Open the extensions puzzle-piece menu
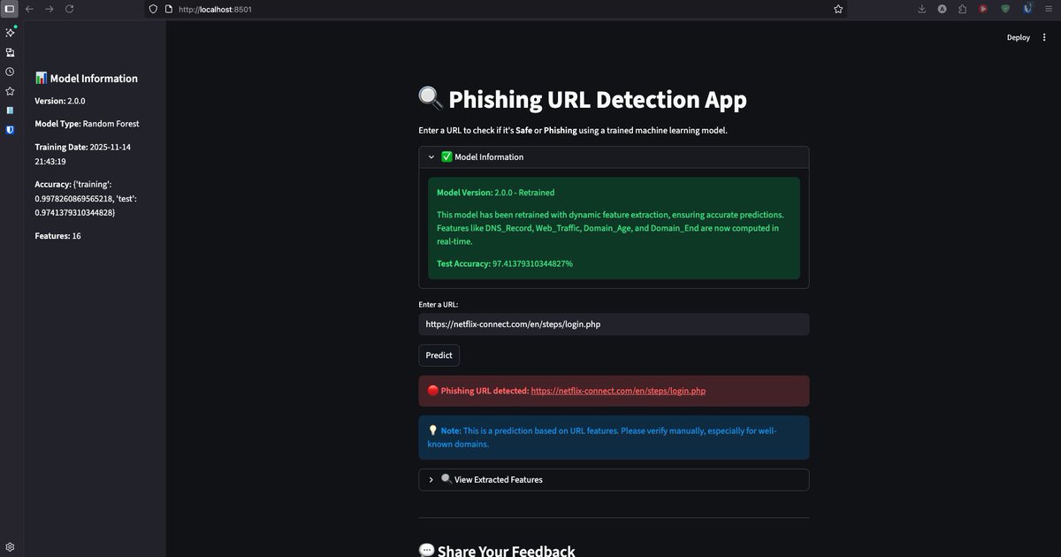Image resolution: width=1061 pixels, height=557 pixels. click(x=962, y=8)
